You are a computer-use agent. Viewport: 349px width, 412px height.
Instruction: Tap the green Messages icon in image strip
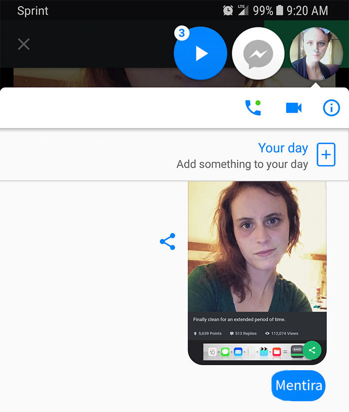[x=225, y=352]
